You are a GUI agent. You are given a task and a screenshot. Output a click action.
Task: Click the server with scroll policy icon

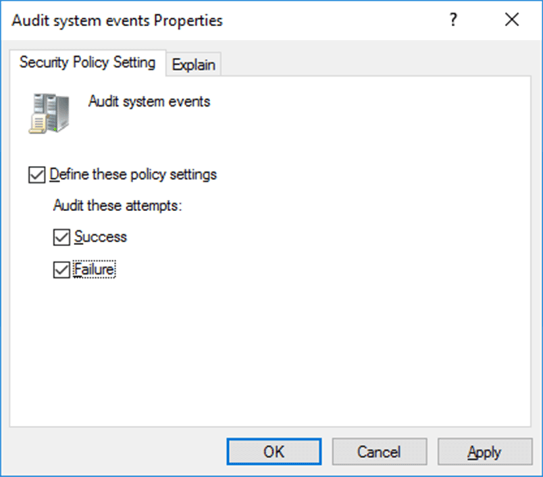49,113
